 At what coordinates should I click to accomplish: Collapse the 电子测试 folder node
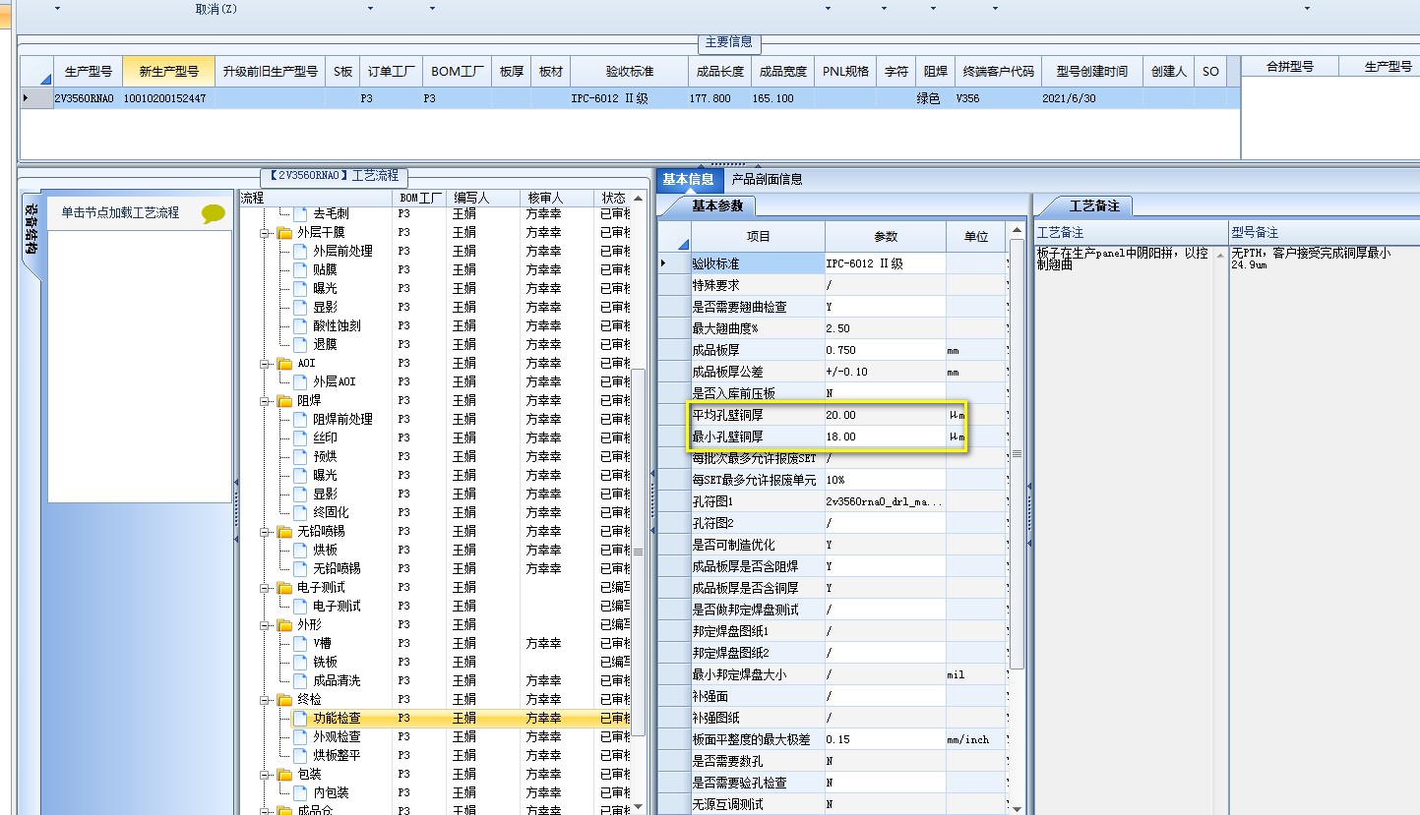[x=266, y=588]
